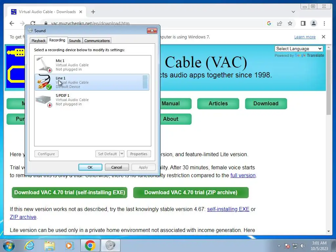Click the Learn more link

point(305,37)
